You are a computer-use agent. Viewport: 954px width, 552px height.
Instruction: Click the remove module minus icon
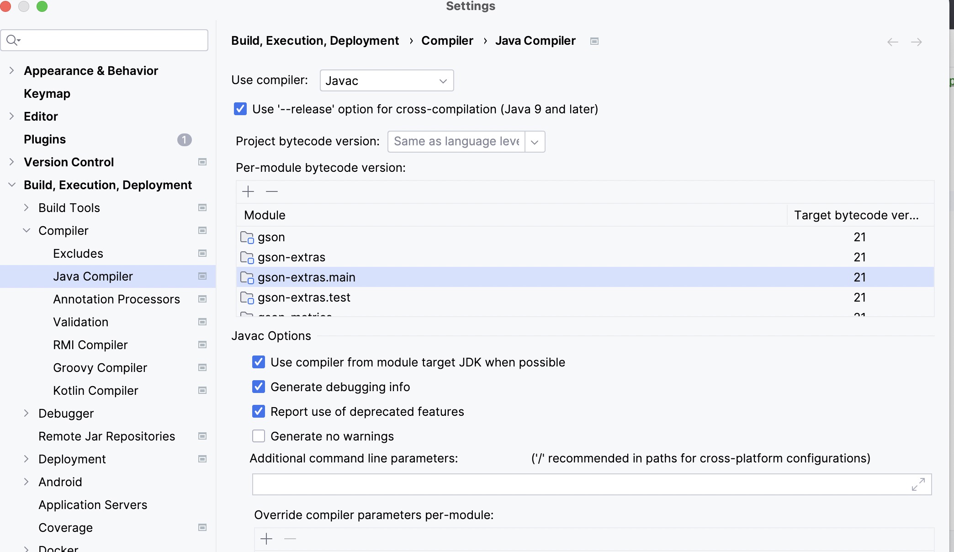point(272,191)
